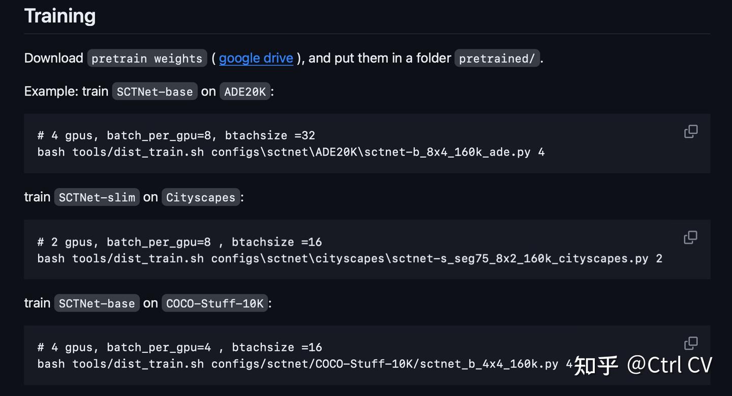Screen dimensions: 732x396
Task: Copy the COCO-Stuff-10K training command
Action: pyautogui.click(x=691, y=343)
